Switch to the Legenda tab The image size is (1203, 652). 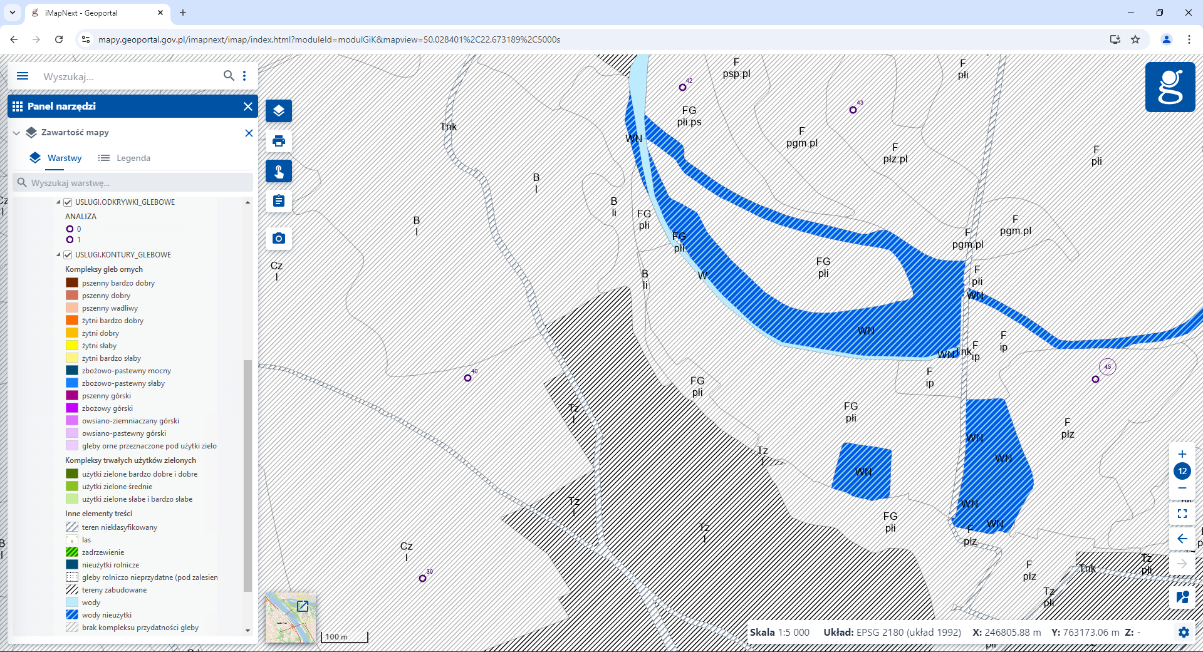(125, 158)
